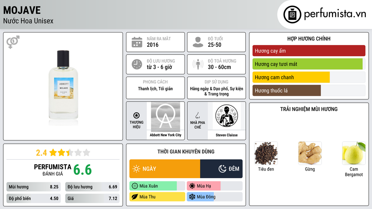
Task: Click the Mùa Hạ season bar
Action: click(x=214, y=186)
